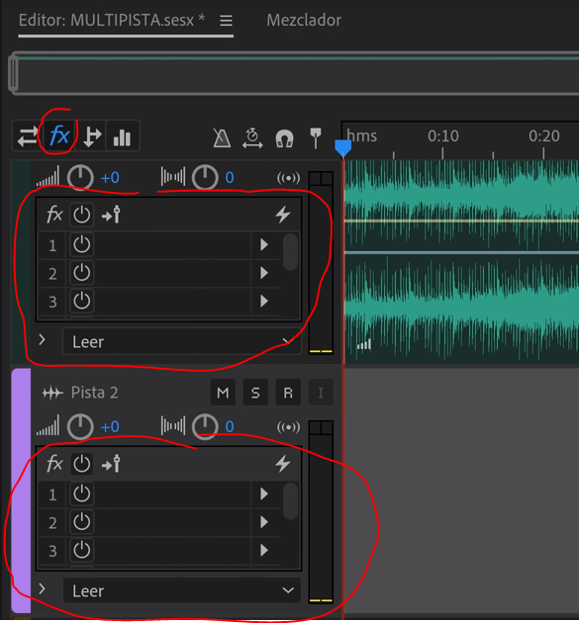Image resolution: width=579 pixels, height=623 pixels.
Task: Open the effect list arrow of slot 2 in Pista 2
Action: pyautogui.click(x=263, y=522)
